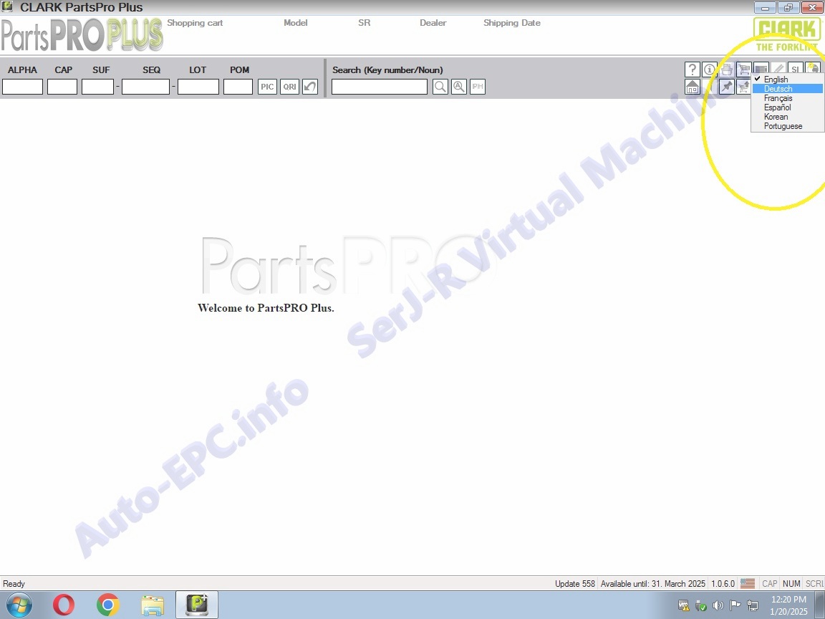The image size is (825, 619).
Task: Click the Dealer header label
Action: coord(433,23)
